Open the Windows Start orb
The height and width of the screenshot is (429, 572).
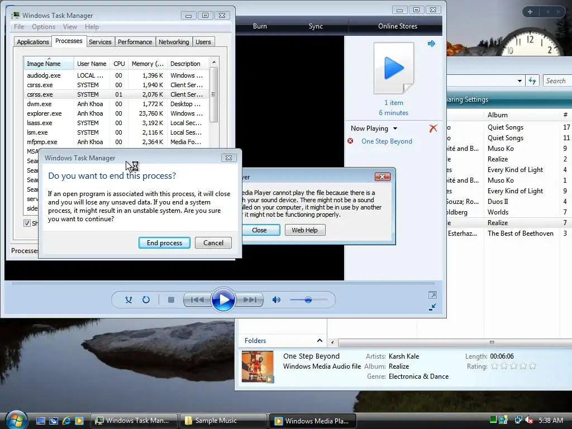[x=16, y=420]
